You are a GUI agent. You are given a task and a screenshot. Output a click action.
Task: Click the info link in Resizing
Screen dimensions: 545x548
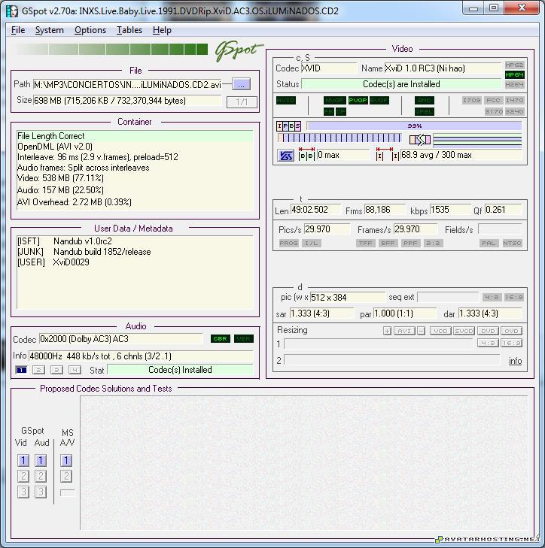515,361
